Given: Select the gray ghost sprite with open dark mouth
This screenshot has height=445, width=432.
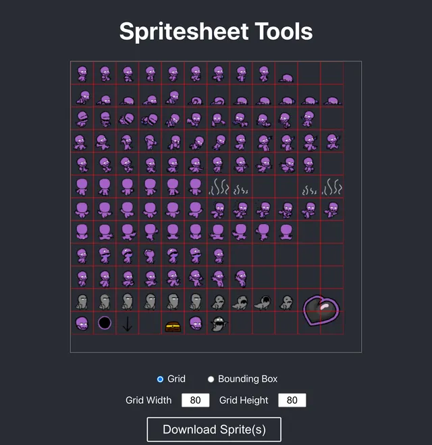Looking at the screenshot, I should 263,303.
